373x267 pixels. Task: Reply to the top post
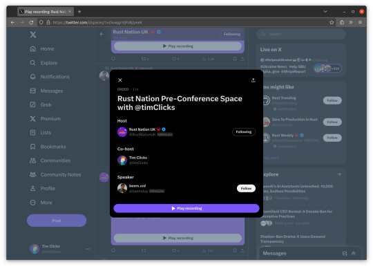pyautogui.click(x=113, y=59)
